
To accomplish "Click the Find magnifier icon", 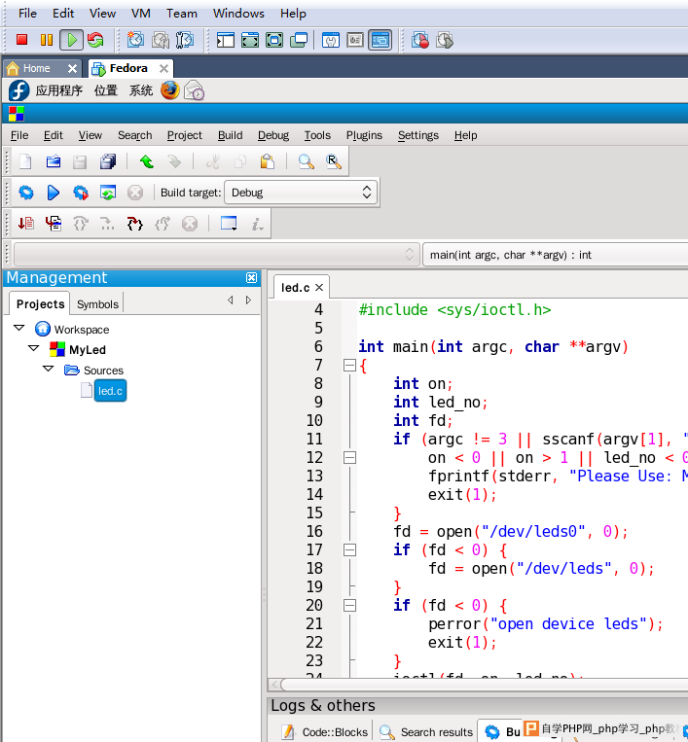I will click(x=306, y=161).
